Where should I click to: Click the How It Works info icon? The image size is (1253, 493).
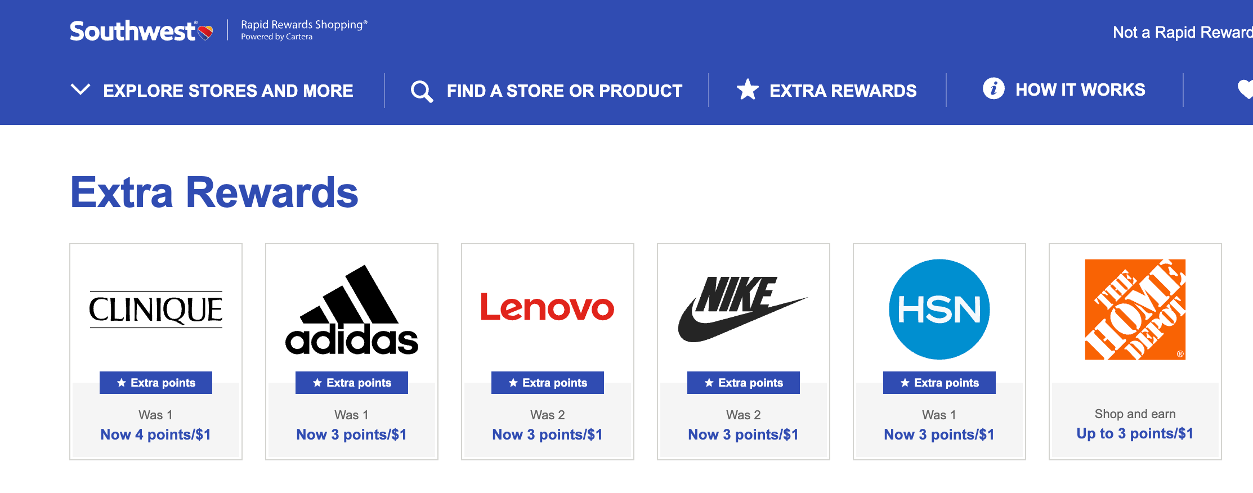[994, 88]
